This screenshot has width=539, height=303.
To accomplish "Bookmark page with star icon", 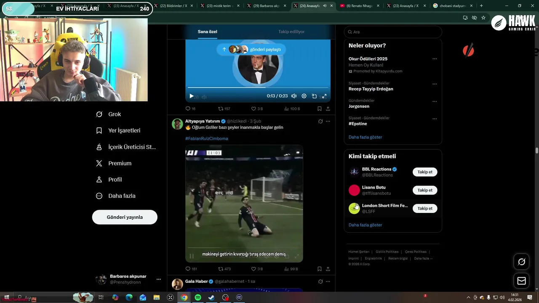I will pos(483,18).
